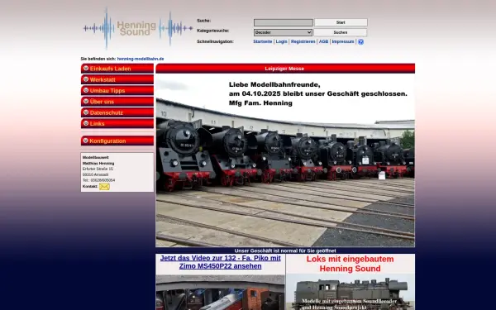
Task: Go to the Startseite link
Action: click(263, 42)
